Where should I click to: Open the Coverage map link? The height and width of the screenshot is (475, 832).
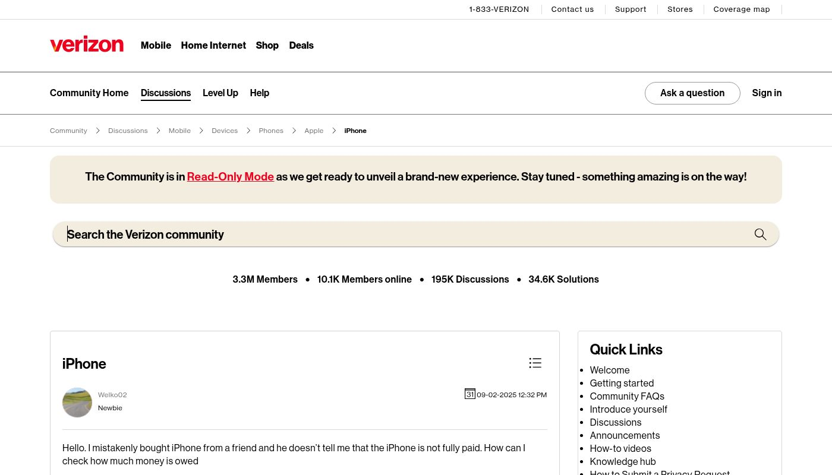tap(741, 9)
